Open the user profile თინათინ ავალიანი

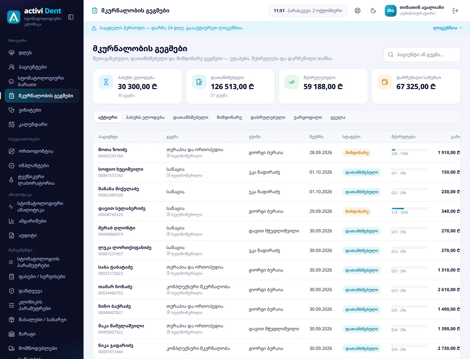(415, 11)
